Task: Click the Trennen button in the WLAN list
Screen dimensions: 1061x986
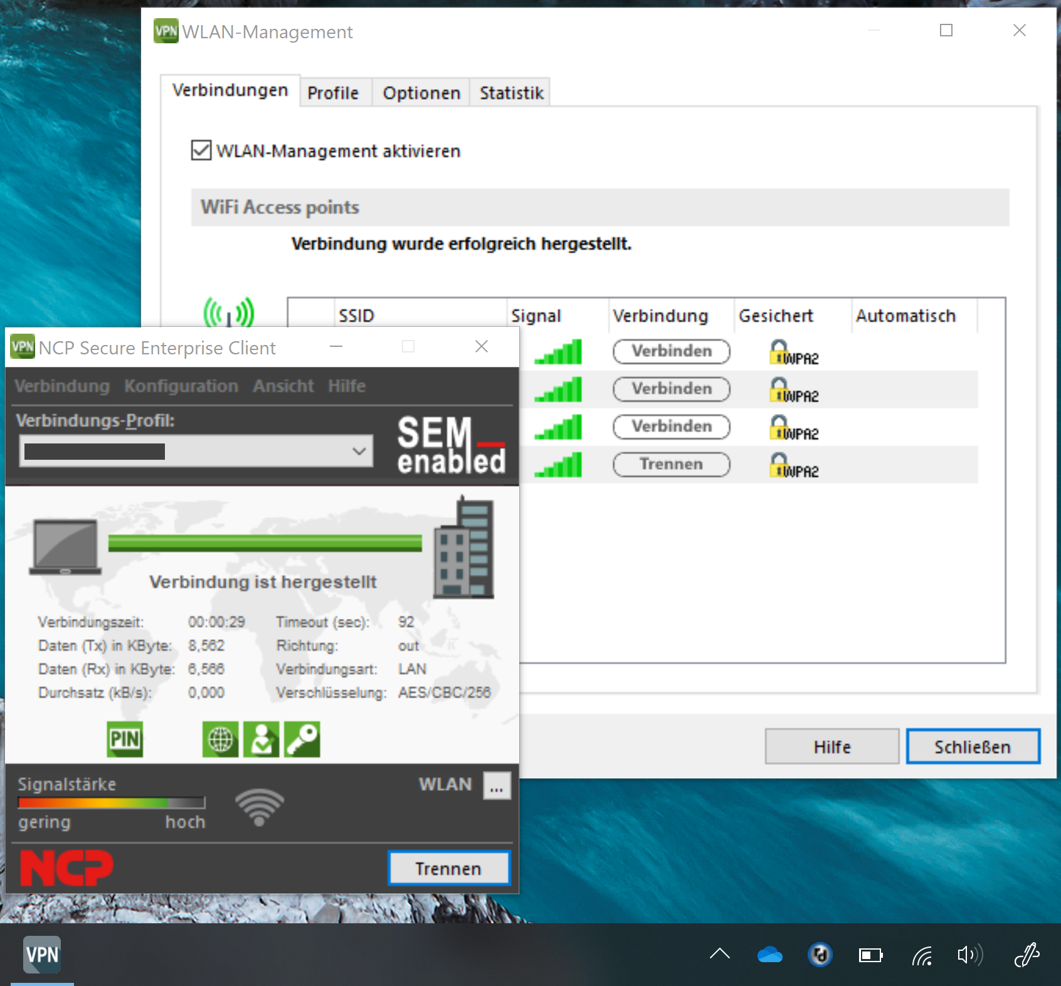Action: tap(672, 464)
